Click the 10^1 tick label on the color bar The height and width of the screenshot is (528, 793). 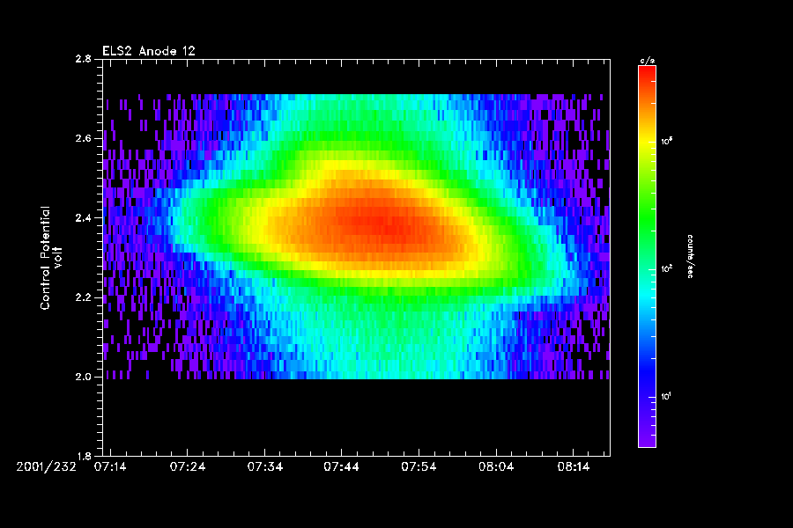(x=667, y=396)
